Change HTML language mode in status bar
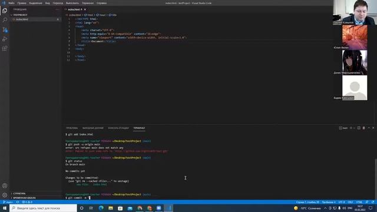Screen dimensions: 377x212 click(359, 202)
